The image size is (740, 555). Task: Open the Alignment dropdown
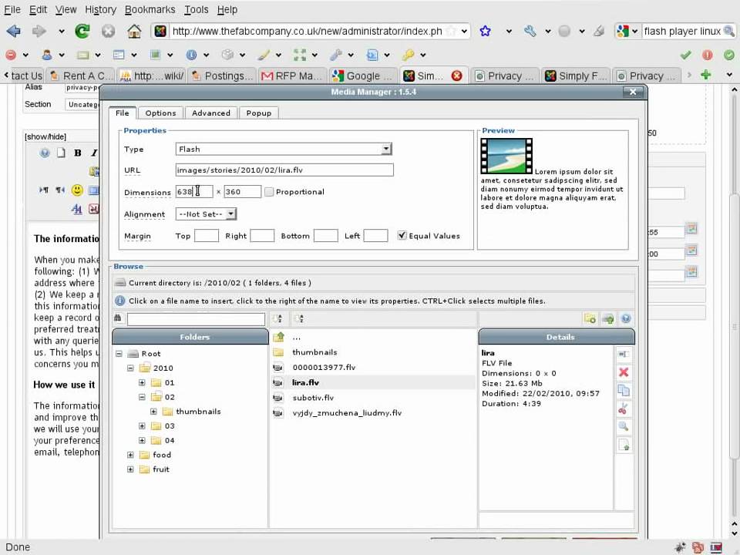point(206,214)
